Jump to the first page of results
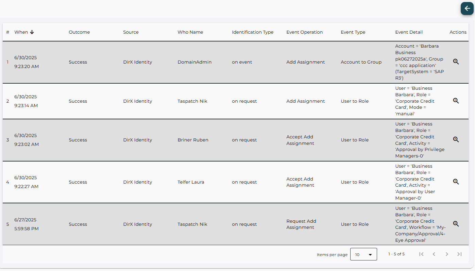Screen dimensions: 475x271 421,254
